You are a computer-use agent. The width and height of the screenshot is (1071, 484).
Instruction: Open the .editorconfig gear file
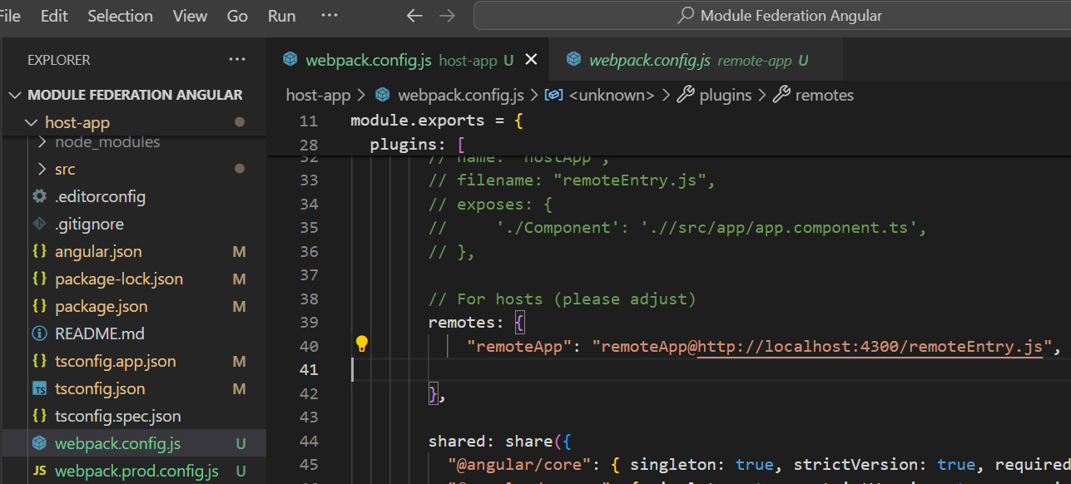pos(100,197)
